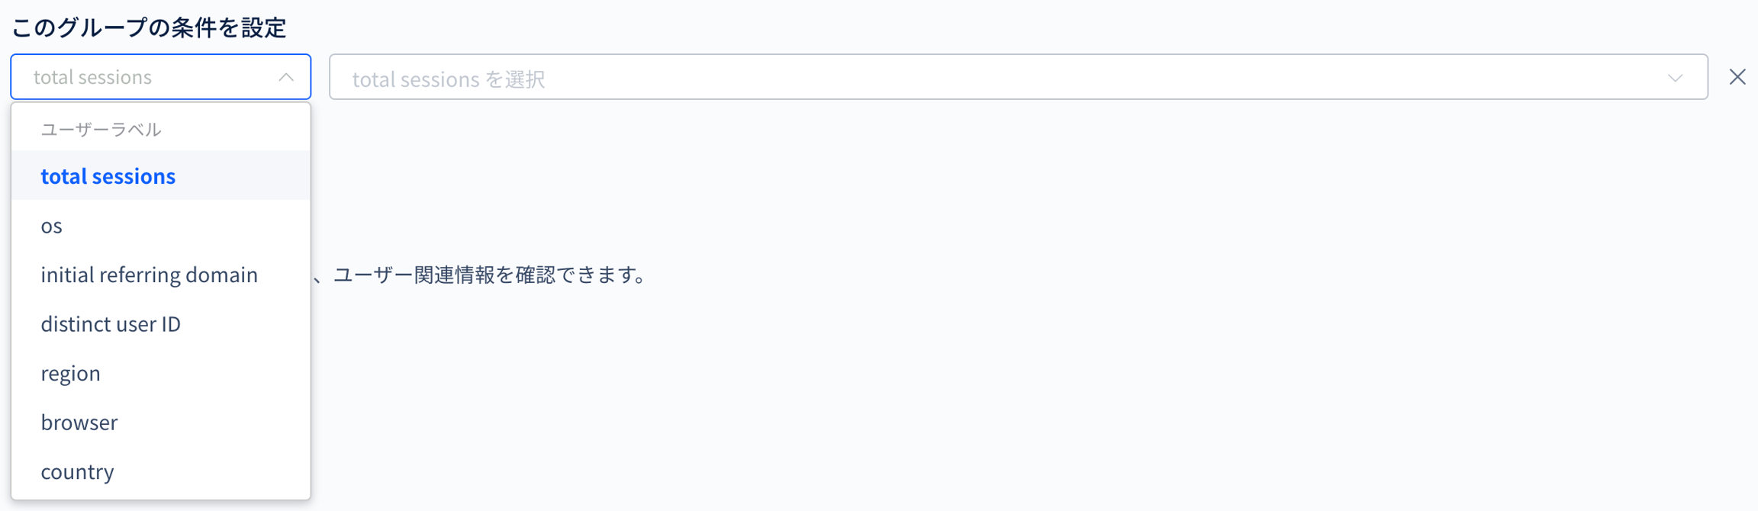Click the このグループの条件を設定 heading
Viewport: 1758px width, 511px height.
point(149,27)
